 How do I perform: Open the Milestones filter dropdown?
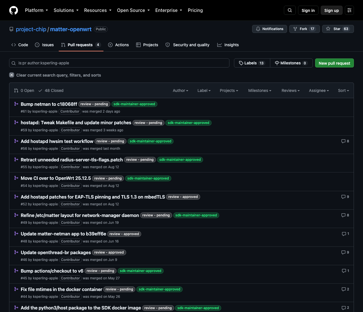coord(260,90)
